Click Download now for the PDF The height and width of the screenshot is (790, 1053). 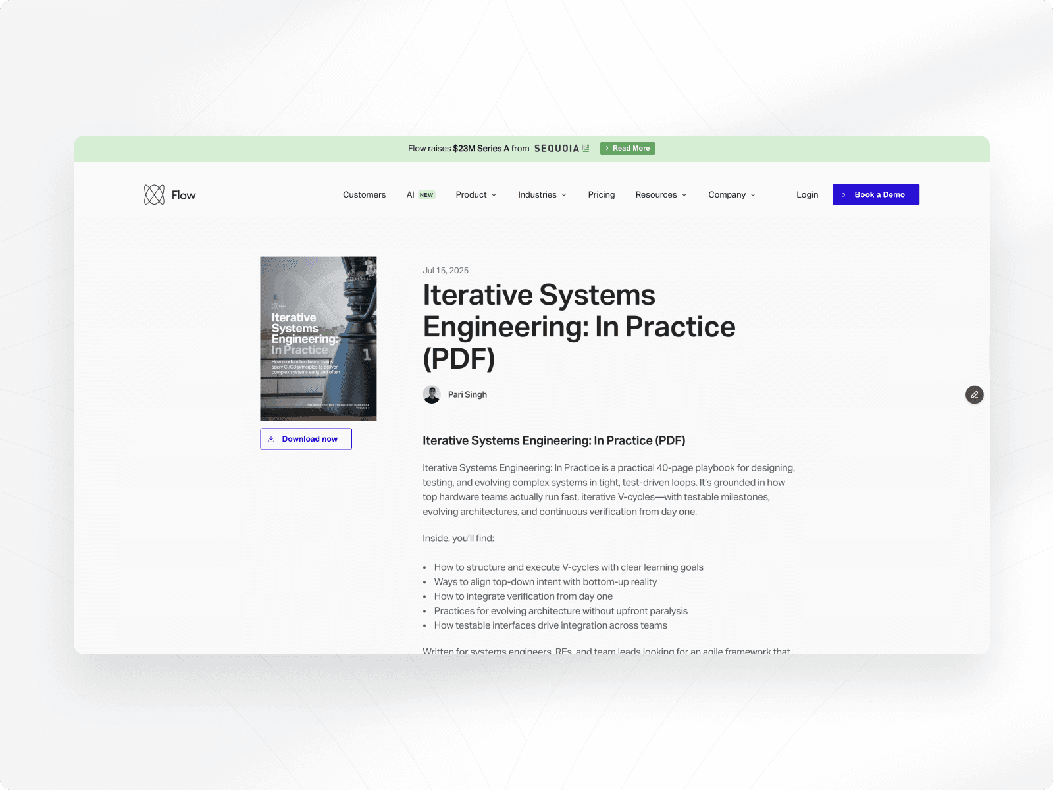click(x=305, y=439)
